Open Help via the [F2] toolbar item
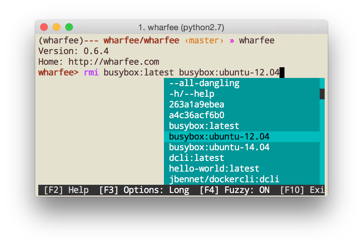363x247 pixels. 66,190
